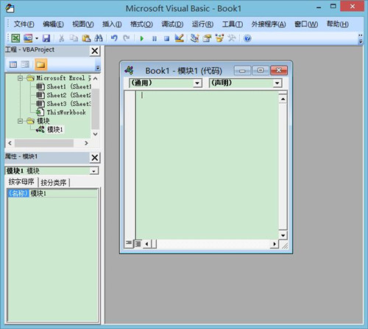368x329 pixels.
Task: Select 模块1 in the project tree
Action: pyautogui.click(x=55, y=130)
